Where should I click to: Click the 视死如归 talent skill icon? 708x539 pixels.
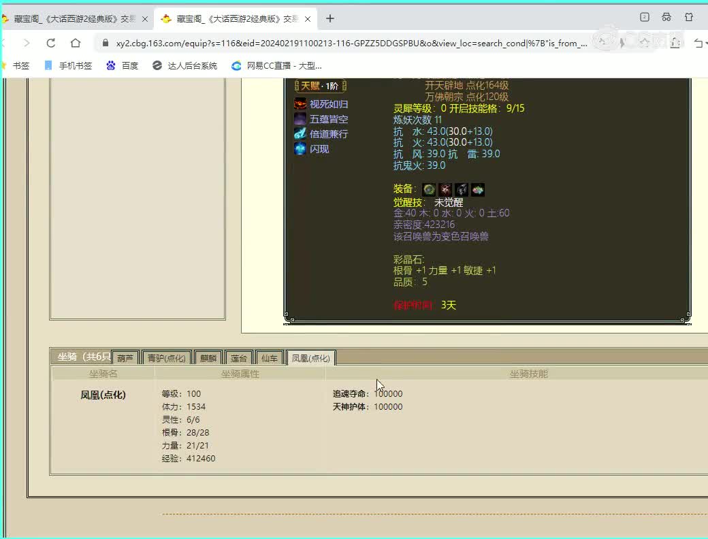(300, 104)
